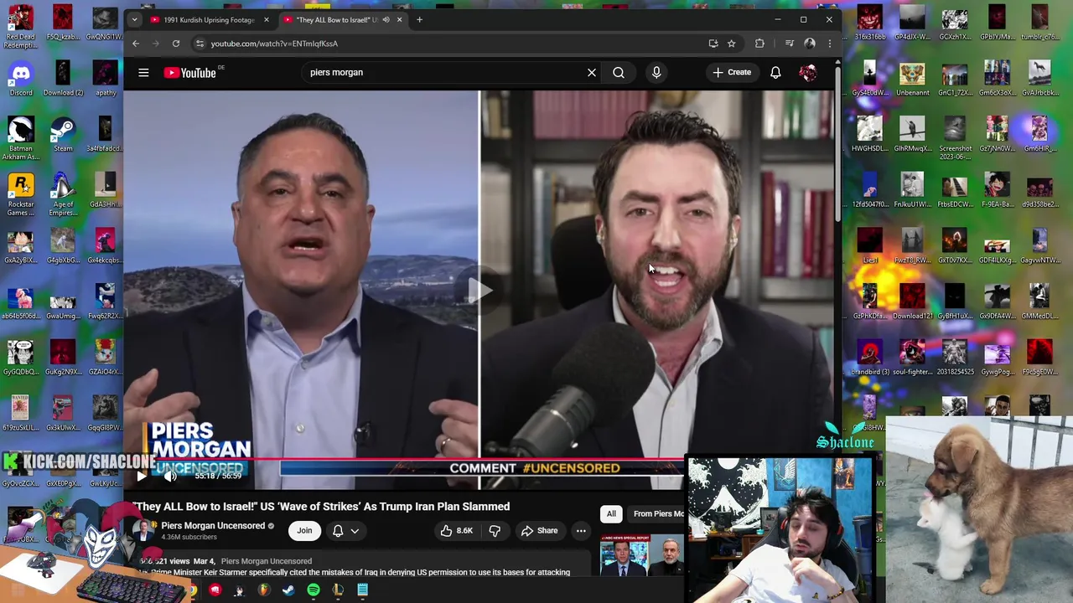This screenshot has height=603, width=1073.
Task: Go back in the browser
Action: [x=136, y=44]
